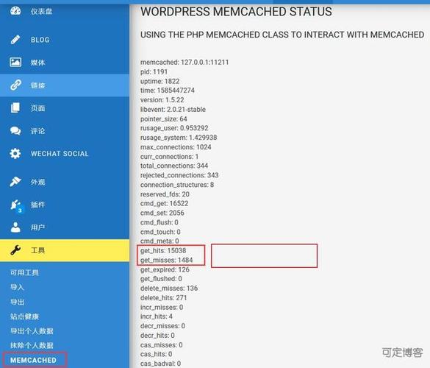Click the media image icon
Screen dimensions: 430x368
(x=15, y=62)
